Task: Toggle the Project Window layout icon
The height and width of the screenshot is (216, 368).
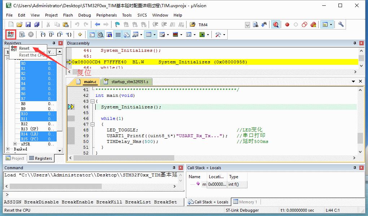Action: 325,24
